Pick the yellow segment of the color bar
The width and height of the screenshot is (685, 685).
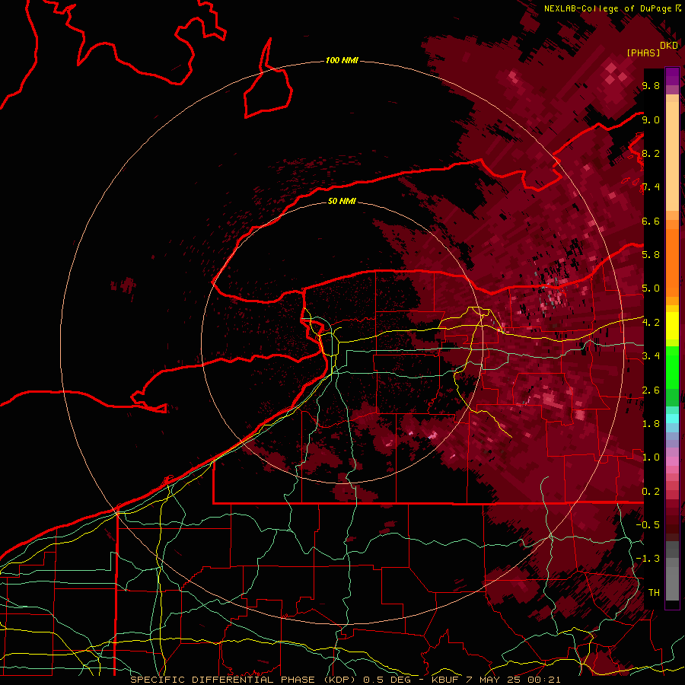672,326
